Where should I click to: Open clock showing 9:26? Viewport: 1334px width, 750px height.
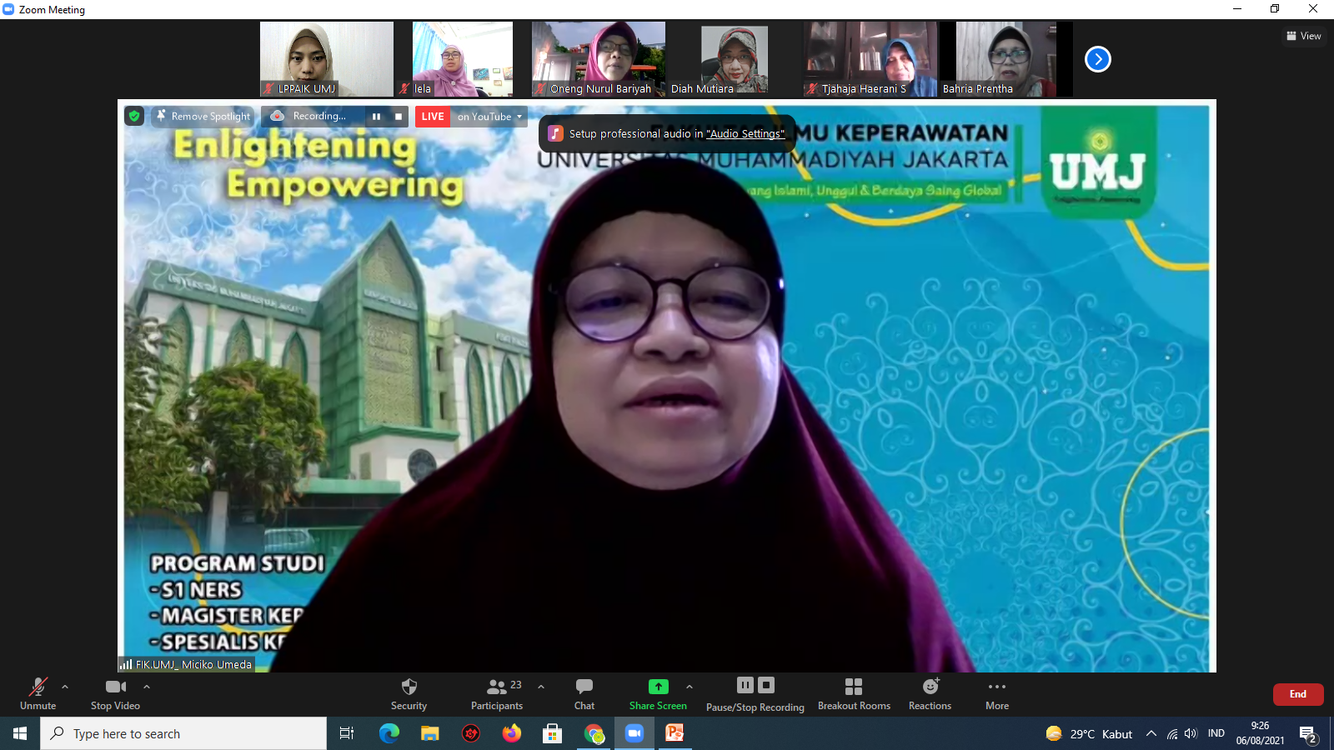click(x=1260, y=733)
